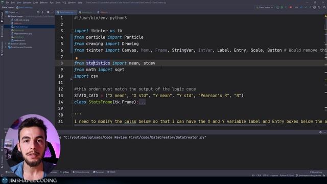Viewport: 327px width, 184px height.
Task: Click the Python interpreter status bar entry
Action: tap(287, 175)
